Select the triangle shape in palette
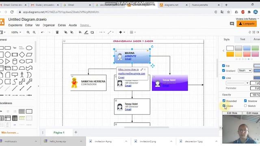Screen dimensions: 260x146 point(7,61)
